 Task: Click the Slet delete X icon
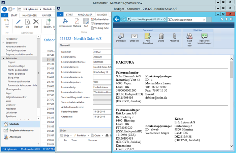(36, 22)
